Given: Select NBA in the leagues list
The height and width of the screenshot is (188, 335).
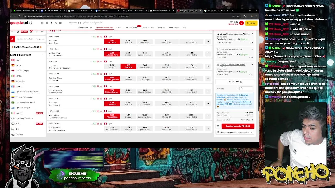Looking at the screenshot, I should click(x=17, y=124).
